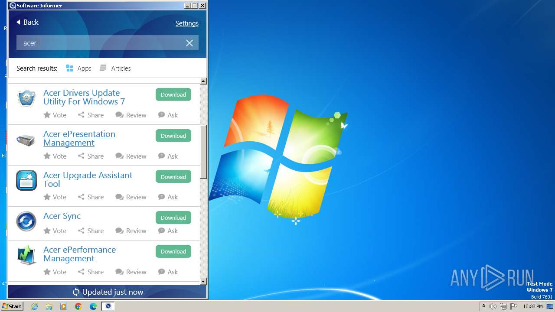
Task: Download Acer ePerformance Management
Action: coord(173,251)
